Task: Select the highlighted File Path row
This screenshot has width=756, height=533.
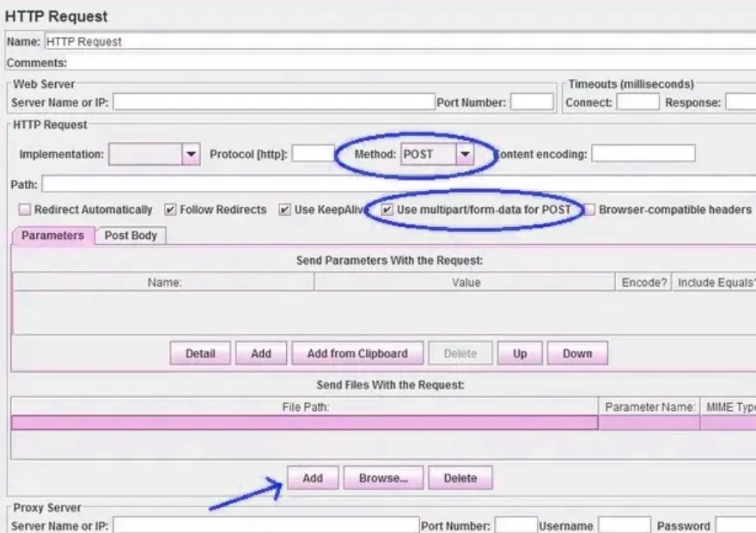Action: [x=305, y=423]
